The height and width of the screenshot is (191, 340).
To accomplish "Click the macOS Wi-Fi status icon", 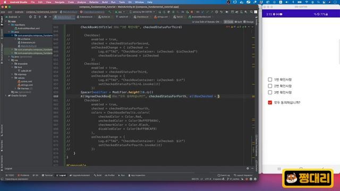I will click(x=307, y=2).
